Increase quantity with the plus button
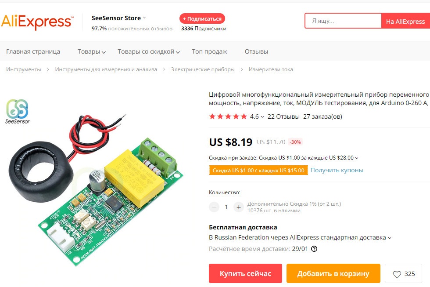The height and width of the screenshot is (287, 430). [239, 207]
